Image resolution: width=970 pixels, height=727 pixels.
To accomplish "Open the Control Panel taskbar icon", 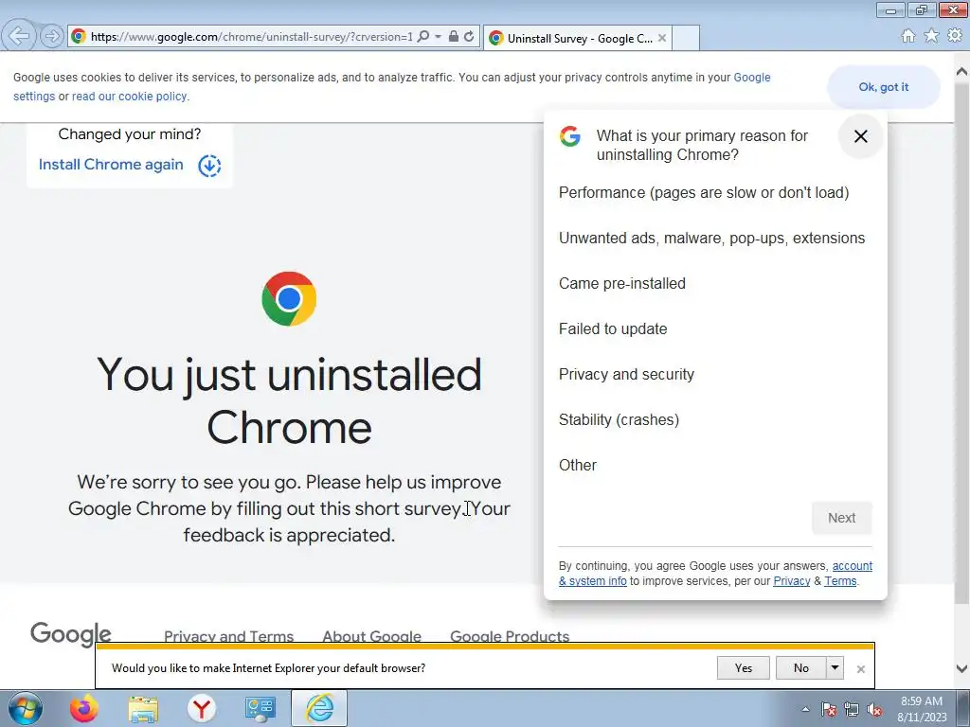I will [x=260, y=708].
